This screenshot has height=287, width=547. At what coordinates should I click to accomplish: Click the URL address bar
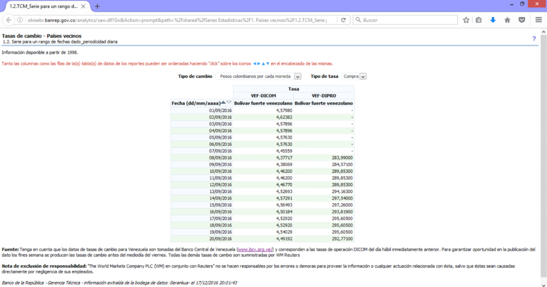tap(176, 20)
